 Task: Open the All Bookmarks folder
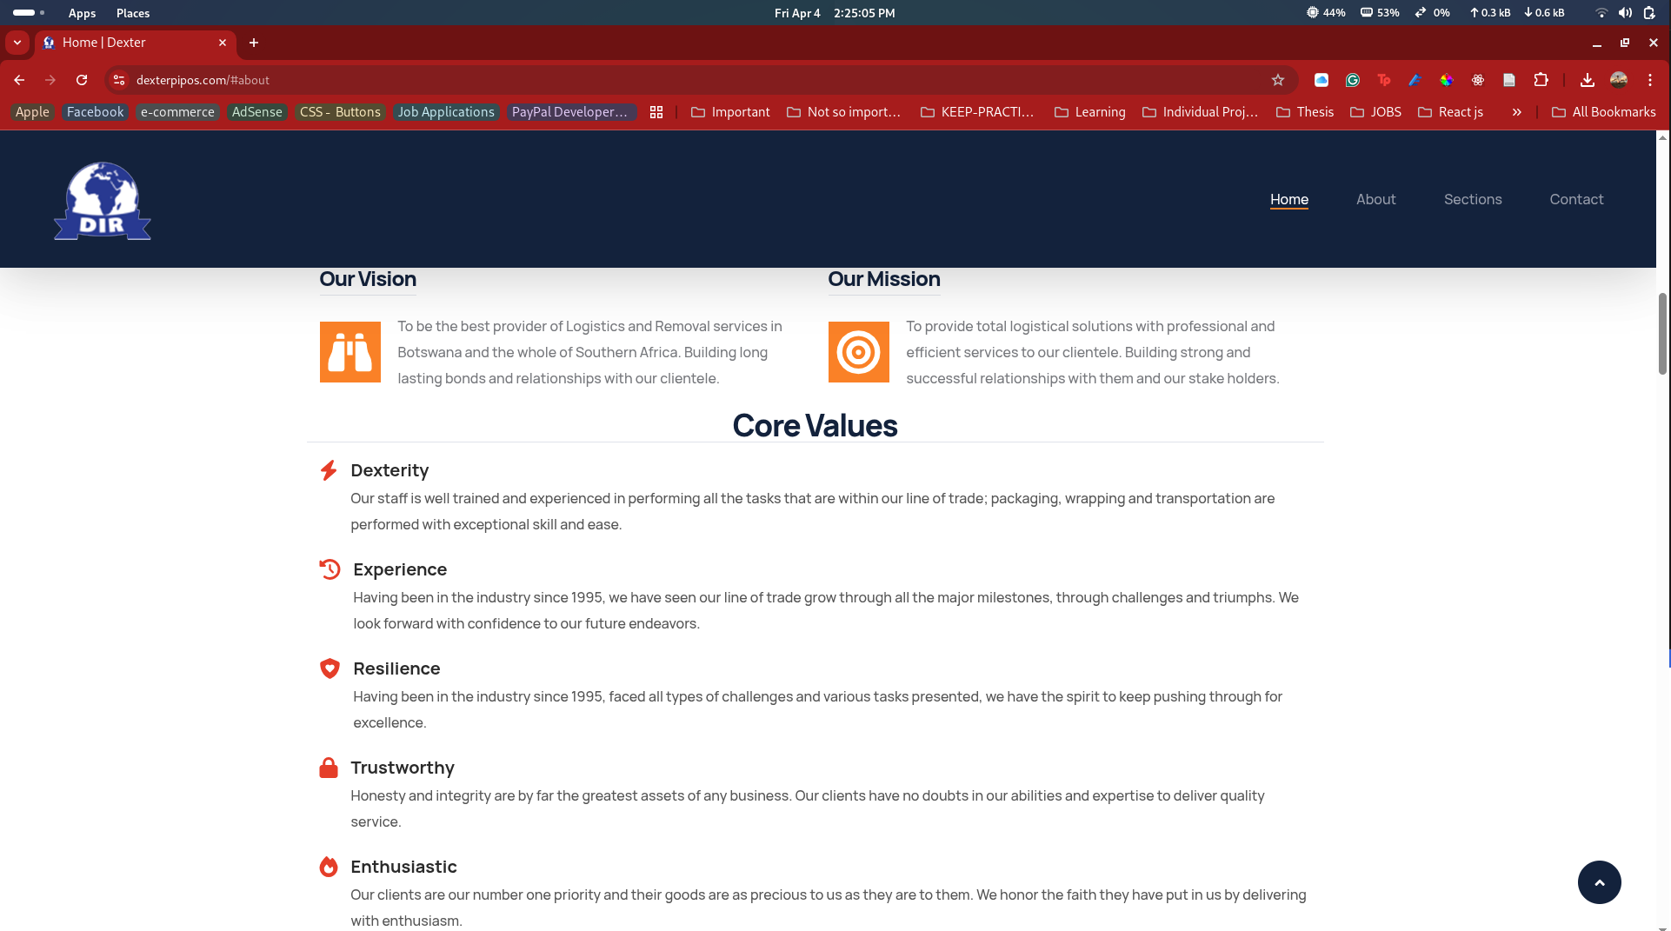(x=1603, y=112)
